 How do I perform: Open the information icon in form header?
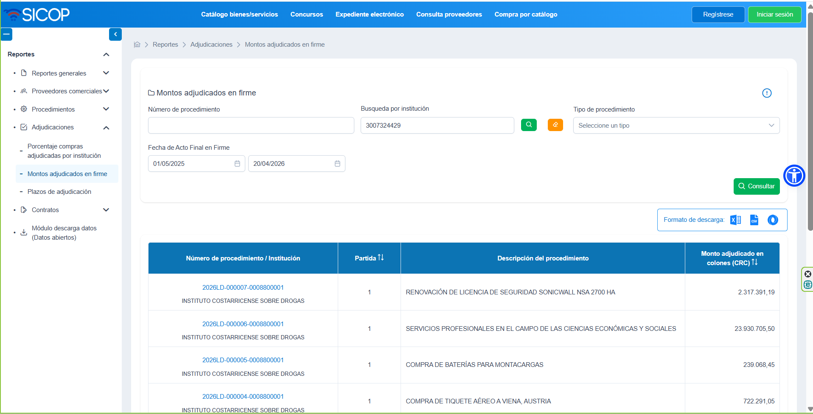tap(766, 93)
